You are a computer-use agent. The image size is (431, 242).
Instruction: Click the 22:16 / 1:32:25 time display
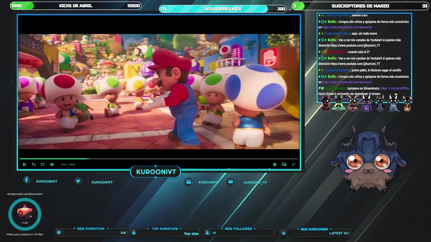pos(68,164)
